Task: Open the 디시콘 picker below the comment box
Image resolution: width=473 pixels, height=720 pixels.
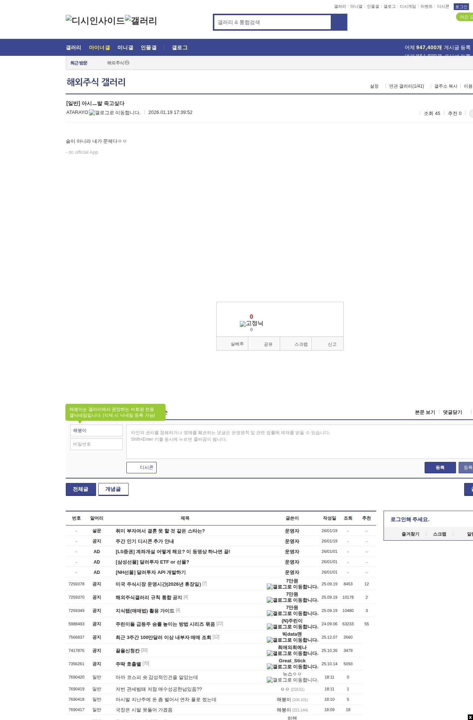Action: 142,467
